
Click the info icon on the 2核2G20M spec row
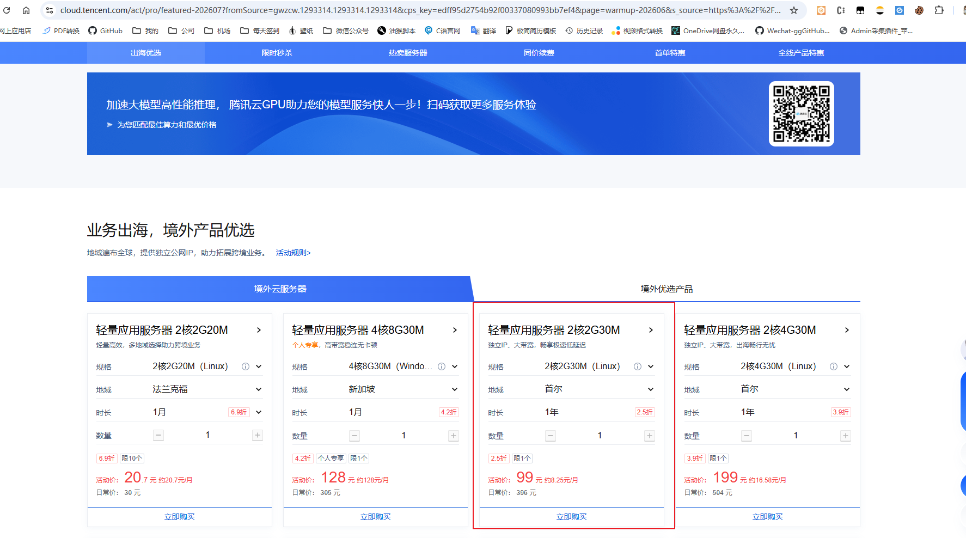tap(246, 366)
